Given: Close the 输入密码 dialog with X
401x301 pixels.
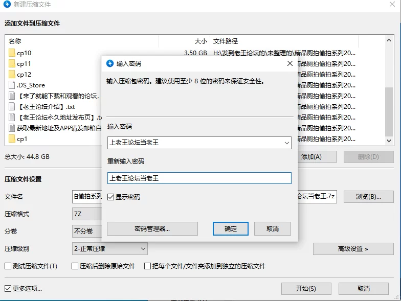Looking at the screenshot, I should click(289, 63).
